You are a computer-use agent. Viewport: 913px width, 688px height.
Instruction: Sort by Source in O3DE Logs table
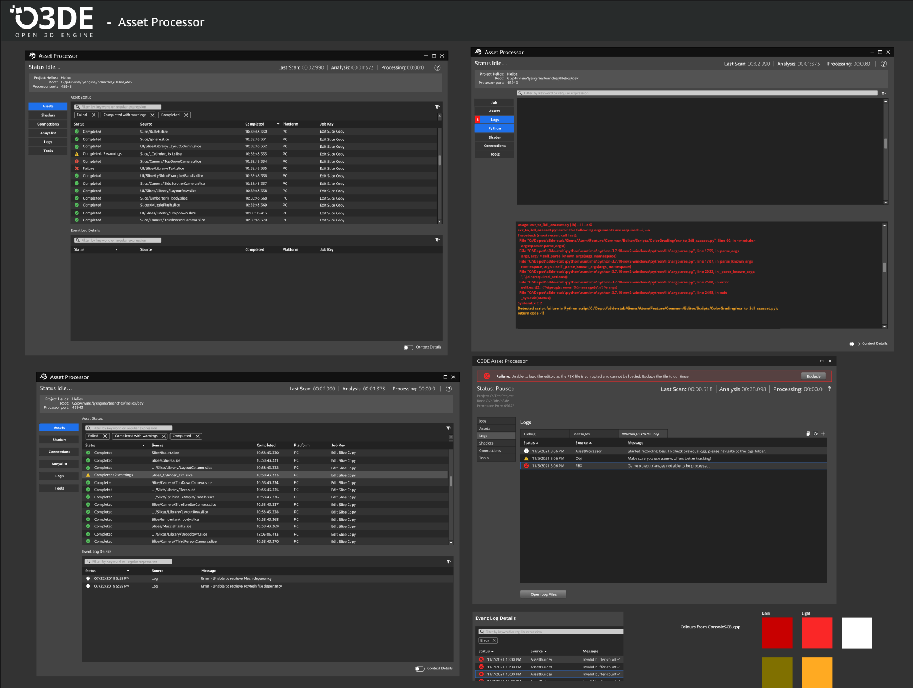coord(583,443)
